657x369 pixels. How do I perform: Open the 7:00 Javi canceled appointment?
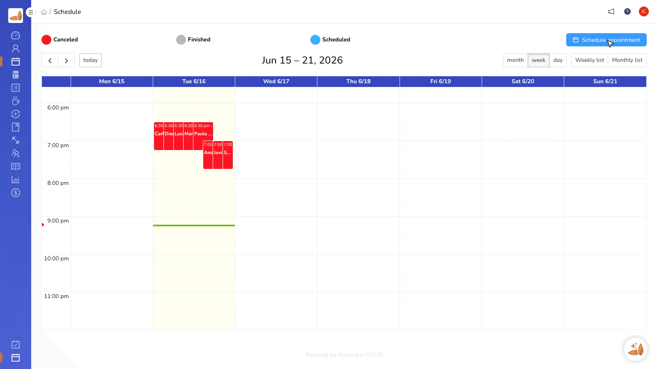(x=218, y=155)
